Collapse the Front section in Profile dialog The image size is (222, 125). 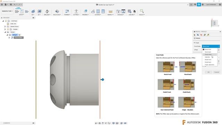tap(194, 43)
